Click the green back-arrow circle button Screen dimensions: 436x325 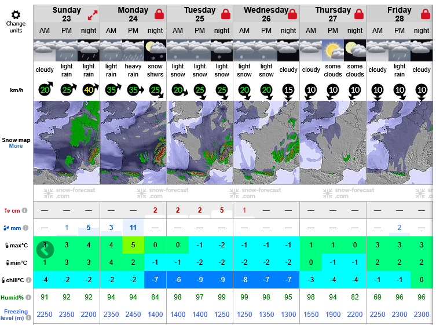click(45, 250)
